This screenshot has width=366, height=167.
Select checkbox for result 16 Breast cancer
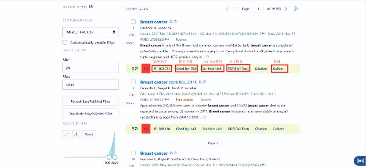133,153
